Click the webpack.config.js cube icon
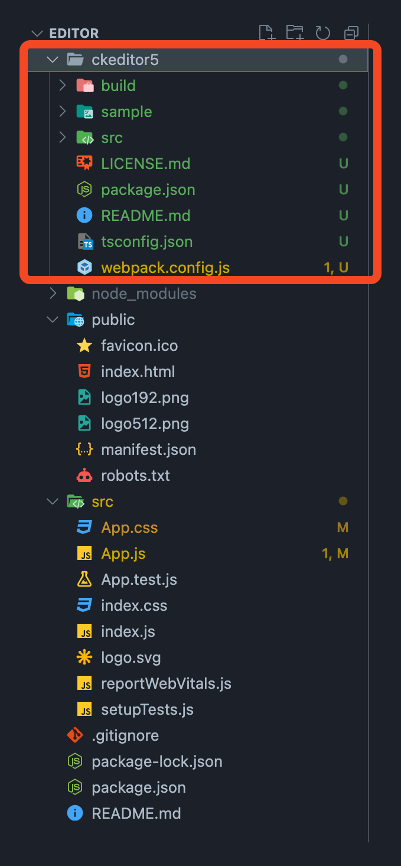 coord(84,268)
